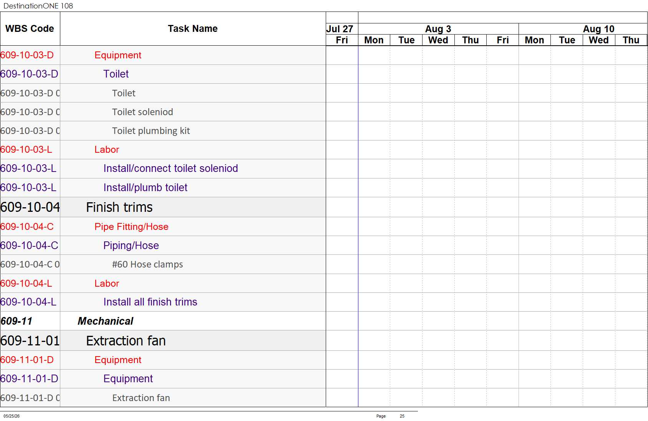
Task: Click the Page 25 footer label
Action: 390,416
